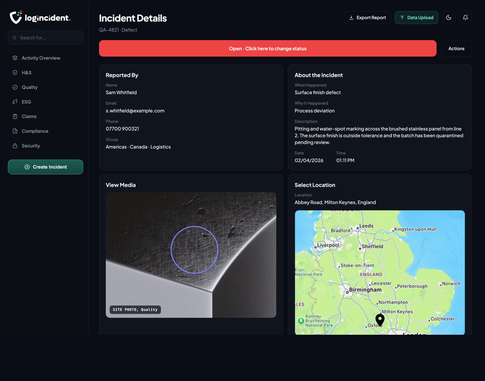Click the Claims document icon
The image size is (485, 381).
(x=15, y=117)
